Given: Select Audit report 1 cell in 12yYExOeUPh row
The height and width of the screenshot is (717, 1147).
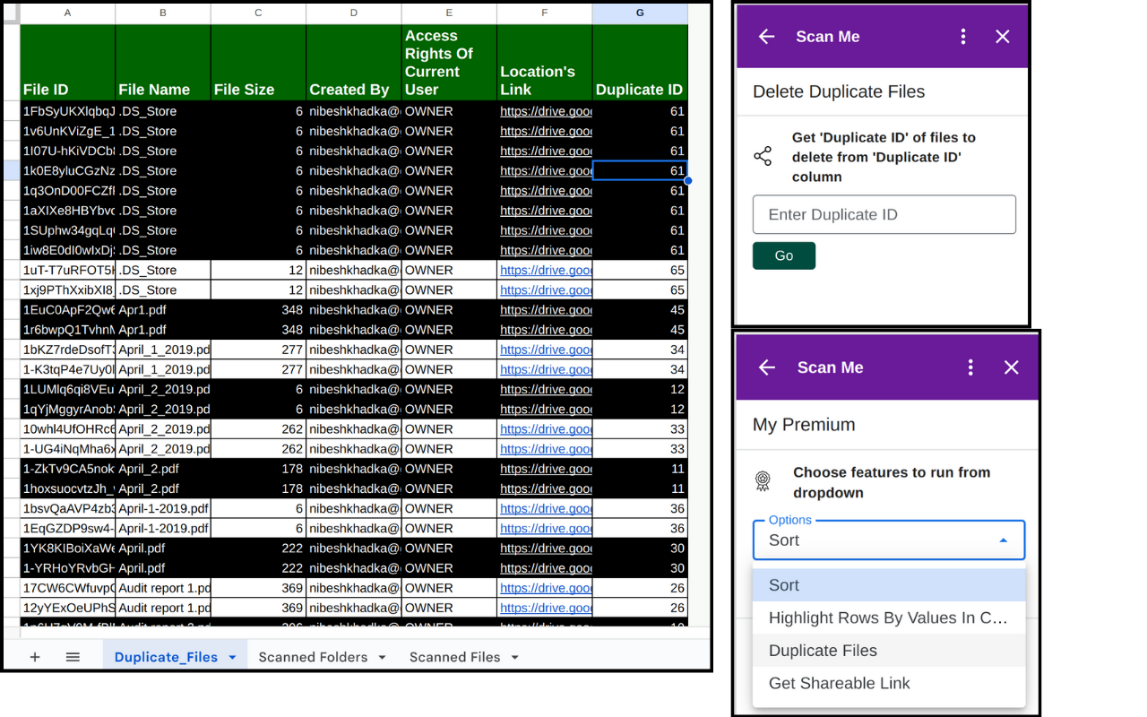Looking at the screenshot, I should (x=163, y=608).
